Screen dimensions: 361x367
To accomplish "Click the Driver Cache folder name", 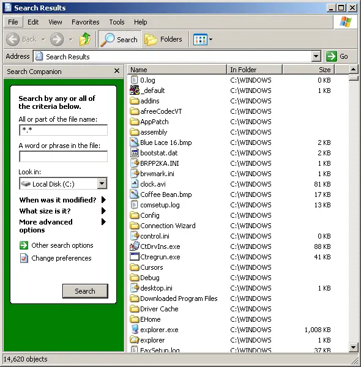I will tap(159, 309).
